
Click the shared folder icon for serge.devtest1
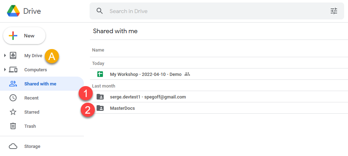[x=100, y=97]
